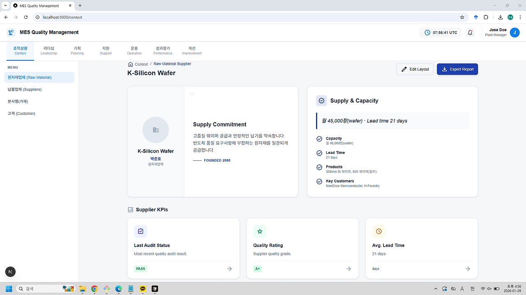
Task: Click the Supply & Capacity badge icon
Action: click(x=321, y=101)
